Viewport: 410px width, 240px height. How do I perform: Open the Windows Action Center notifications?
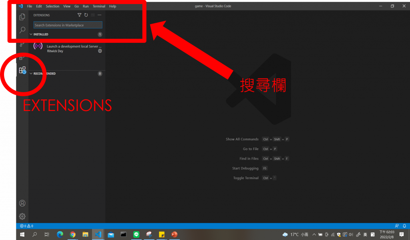(x=402, y=234)
